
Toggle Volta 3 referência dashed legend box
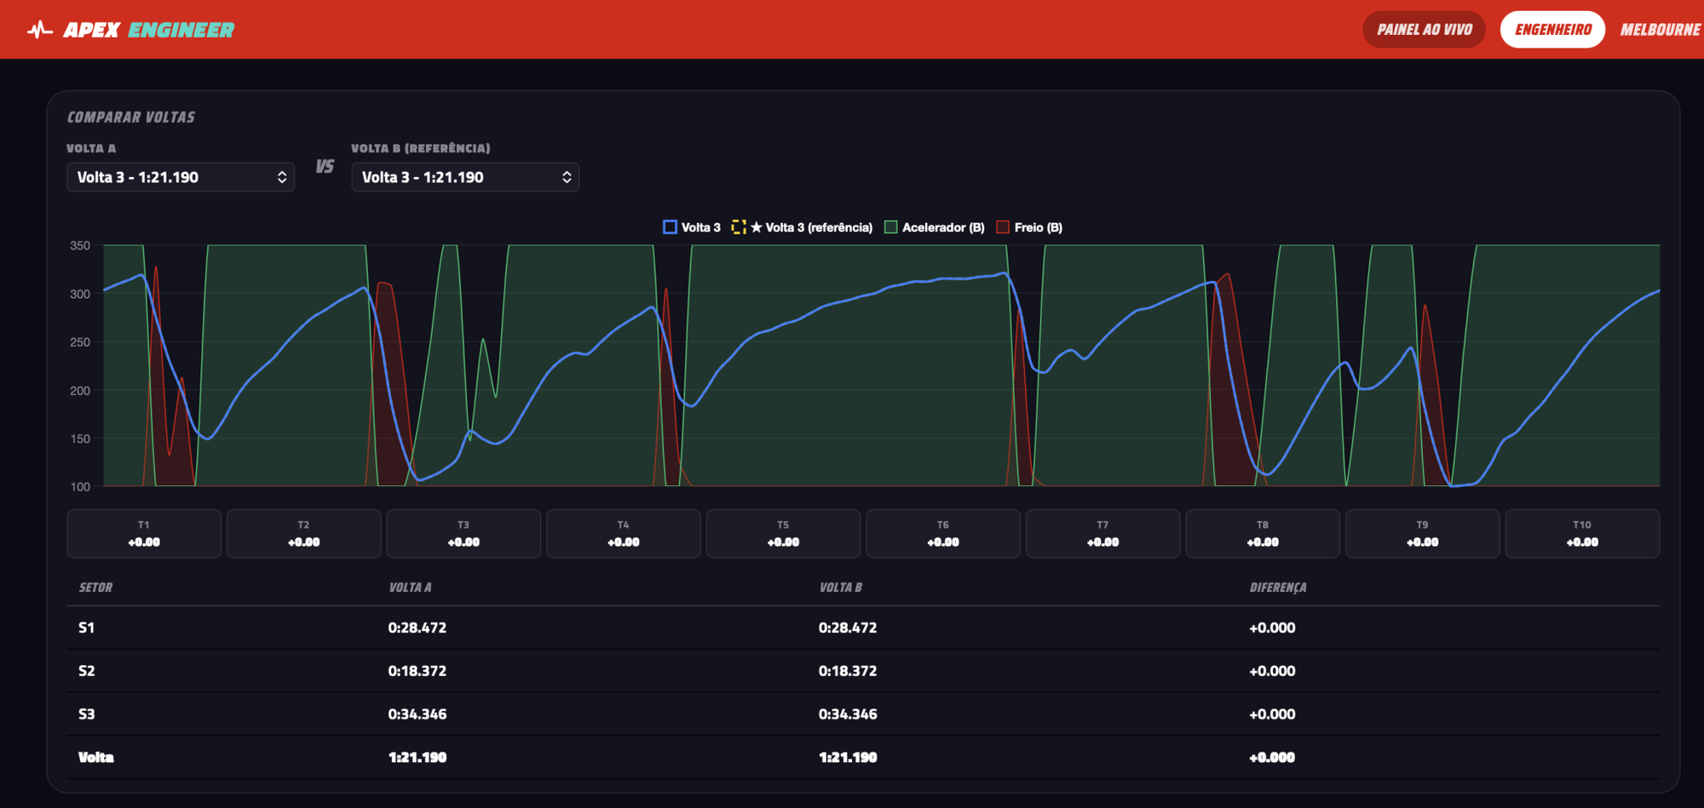point(739,227)
